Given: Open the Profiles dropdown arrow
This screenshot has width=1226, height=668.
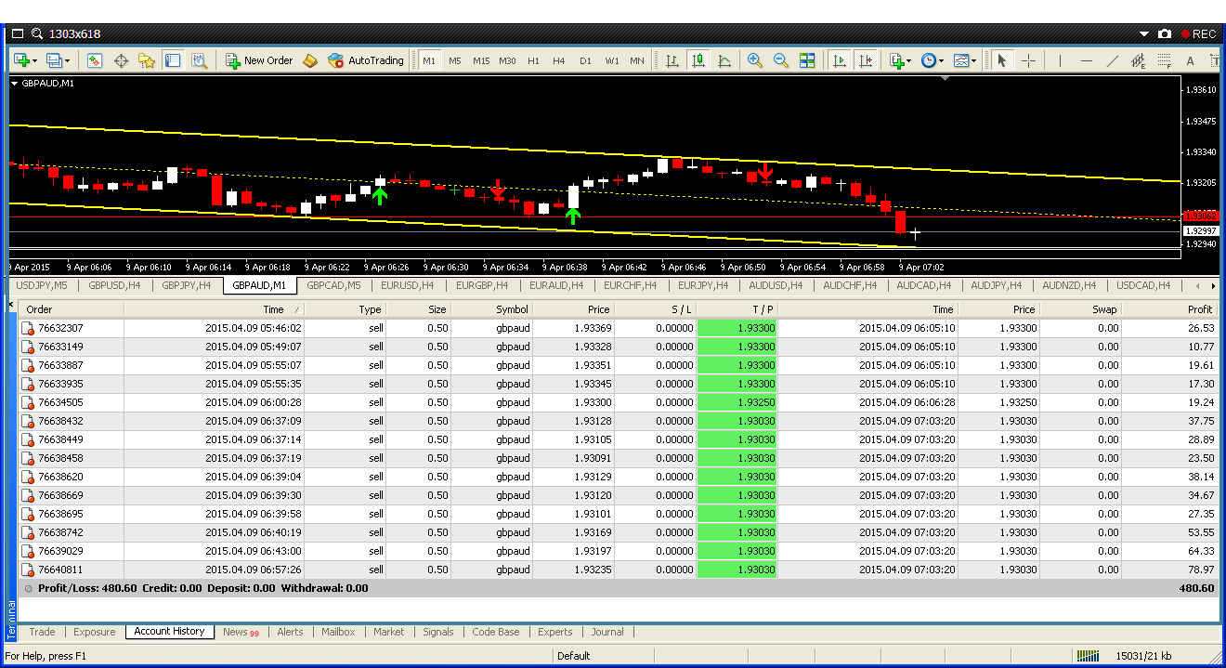Looking at the screenshot, I should 69,61.
